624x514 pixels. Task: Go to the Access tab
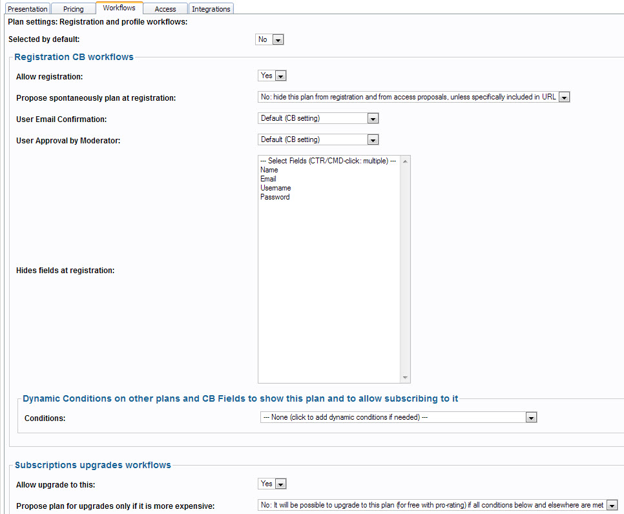[x=165, y=9]
